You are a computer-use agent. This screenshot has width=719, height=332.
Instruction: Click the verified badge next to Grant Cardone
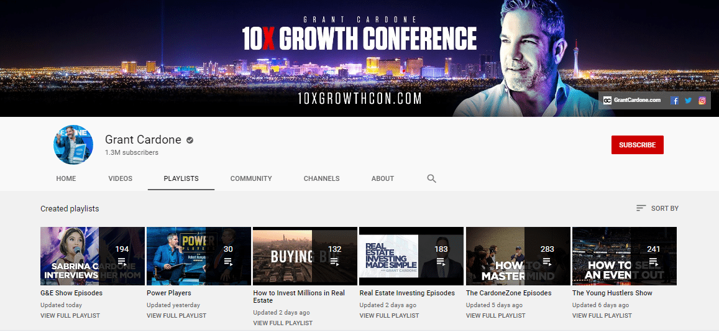(x=190, y=141)
